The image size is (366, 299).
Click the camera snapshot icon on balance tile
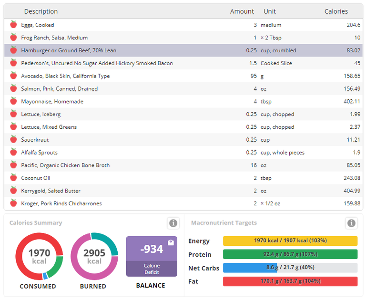(x=171, y=242)
